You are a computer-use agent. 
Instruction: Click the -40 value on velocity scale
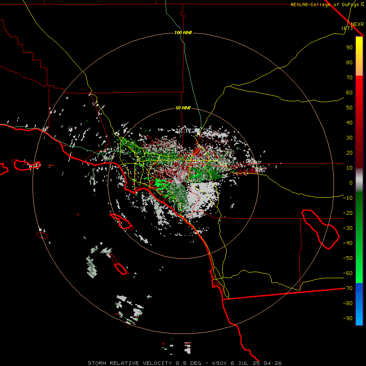click(x=348, y=243)
